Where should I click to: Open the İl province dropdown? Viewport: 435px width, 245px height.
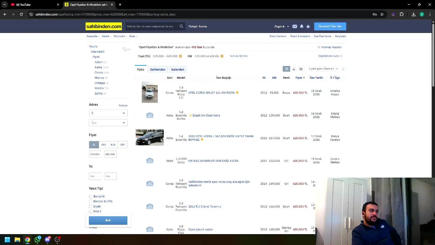(x=108, y=113)
